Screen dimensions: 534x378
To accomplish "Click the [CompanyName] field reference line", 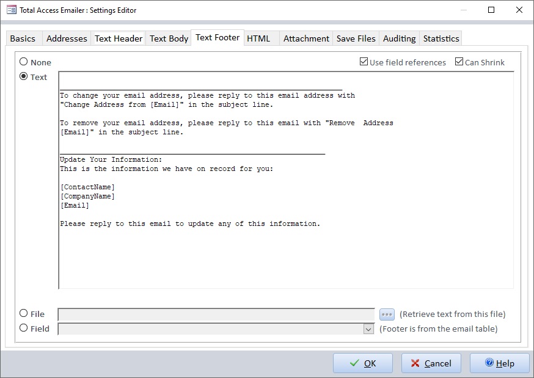I will click(87, 196).
